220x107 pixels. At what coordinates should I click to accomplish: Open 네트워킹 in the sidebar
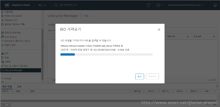(x=9, y=12)
